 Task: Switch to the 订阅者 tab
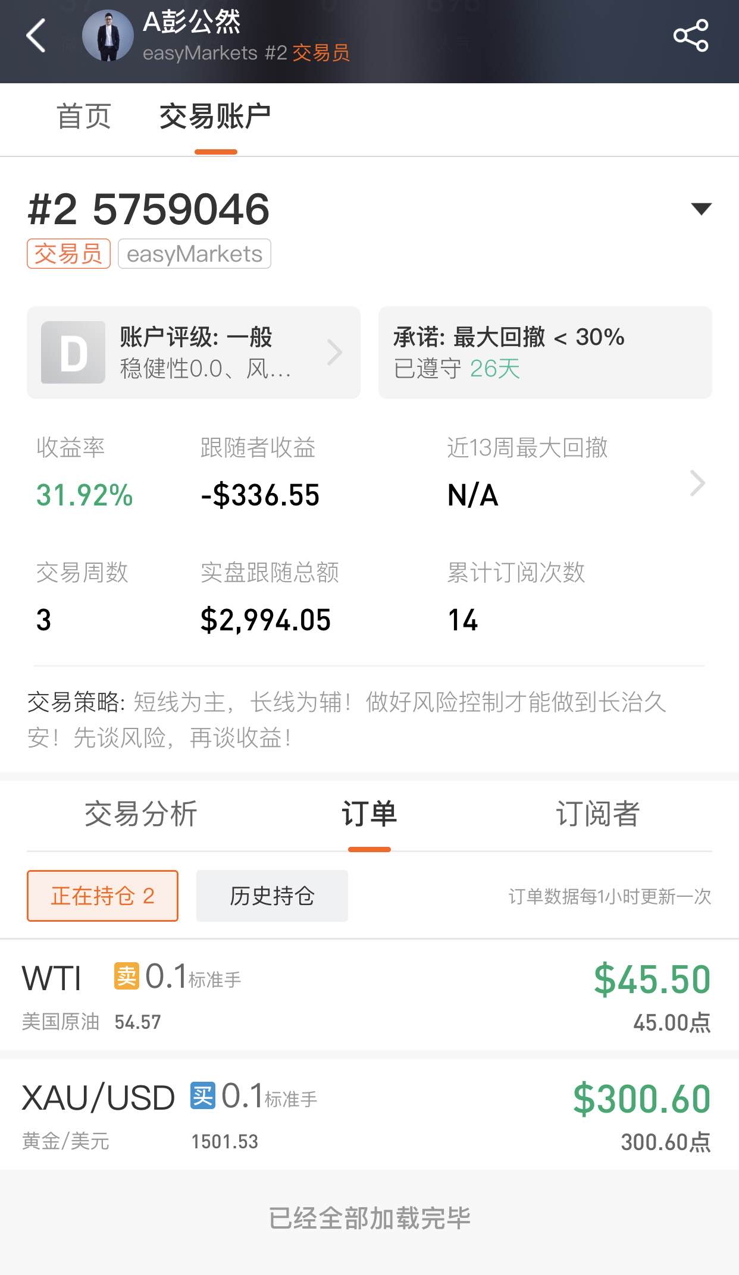tap(597, 814)
